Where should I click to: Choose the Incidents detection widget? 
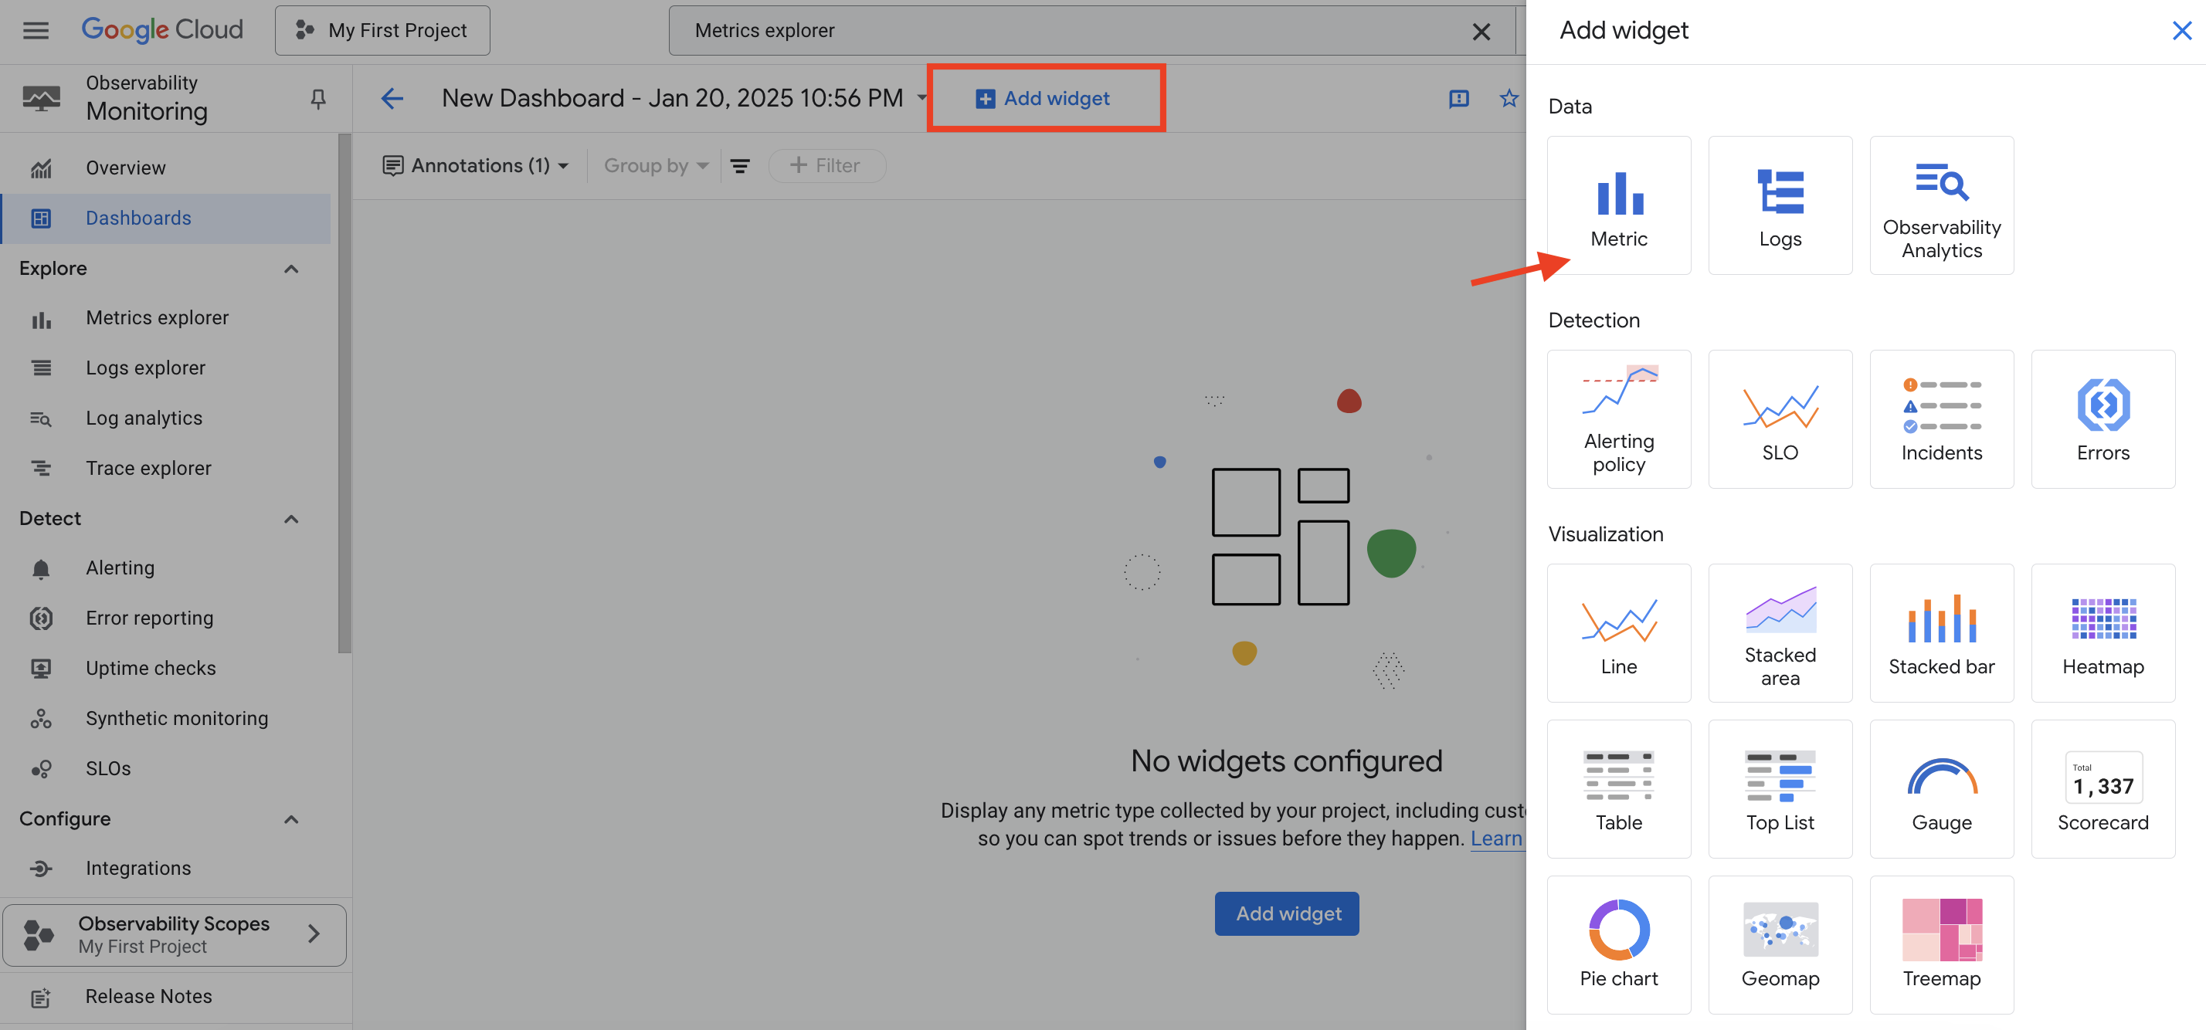pos(1940,419)
